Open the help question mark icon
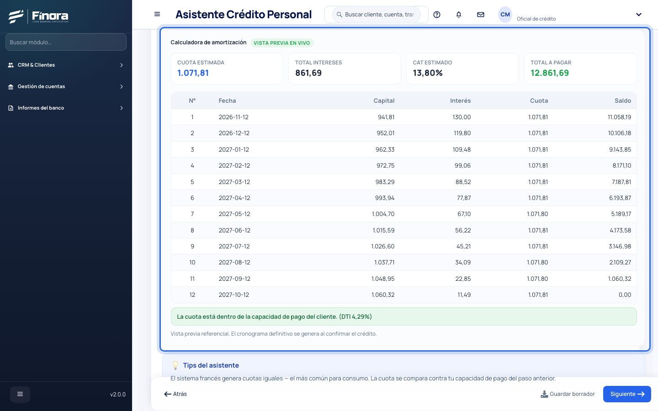This screenshot has width=658, height=411. pos(437,15)
